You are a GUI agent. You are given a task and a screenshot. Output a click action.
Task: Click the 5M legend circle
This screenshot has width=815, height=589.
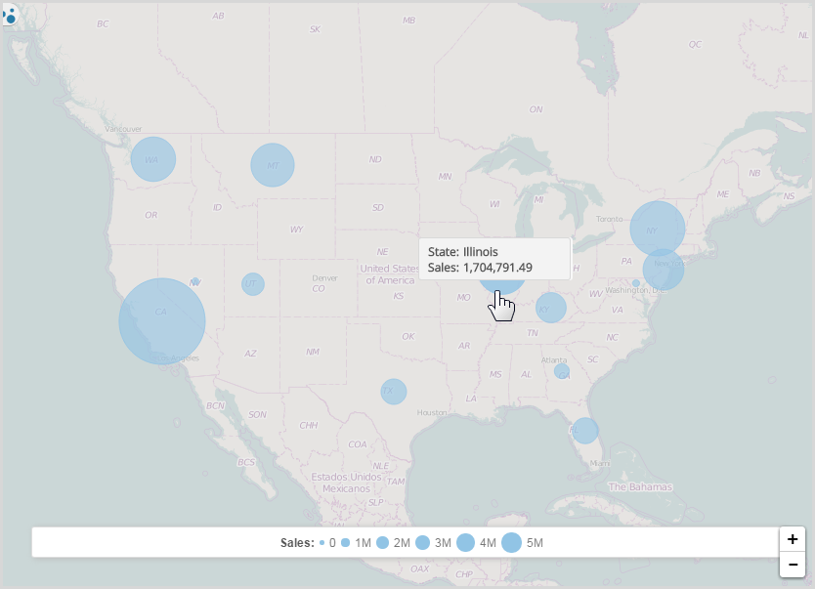[x=511, y=542]
